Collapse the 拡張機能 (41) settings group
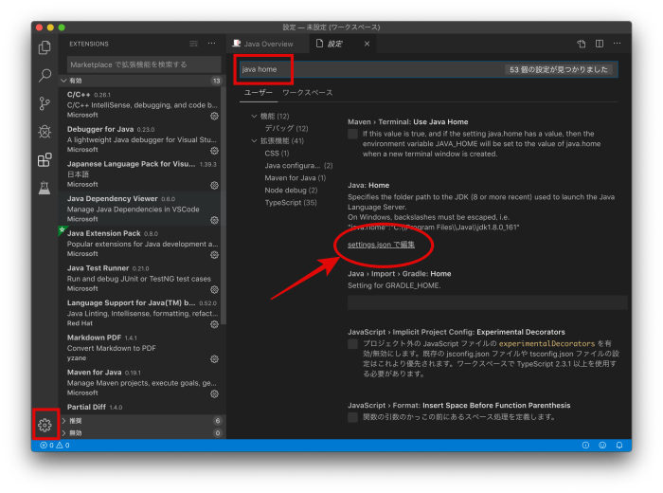The image size is (663, 493). [x=254, y=140]
